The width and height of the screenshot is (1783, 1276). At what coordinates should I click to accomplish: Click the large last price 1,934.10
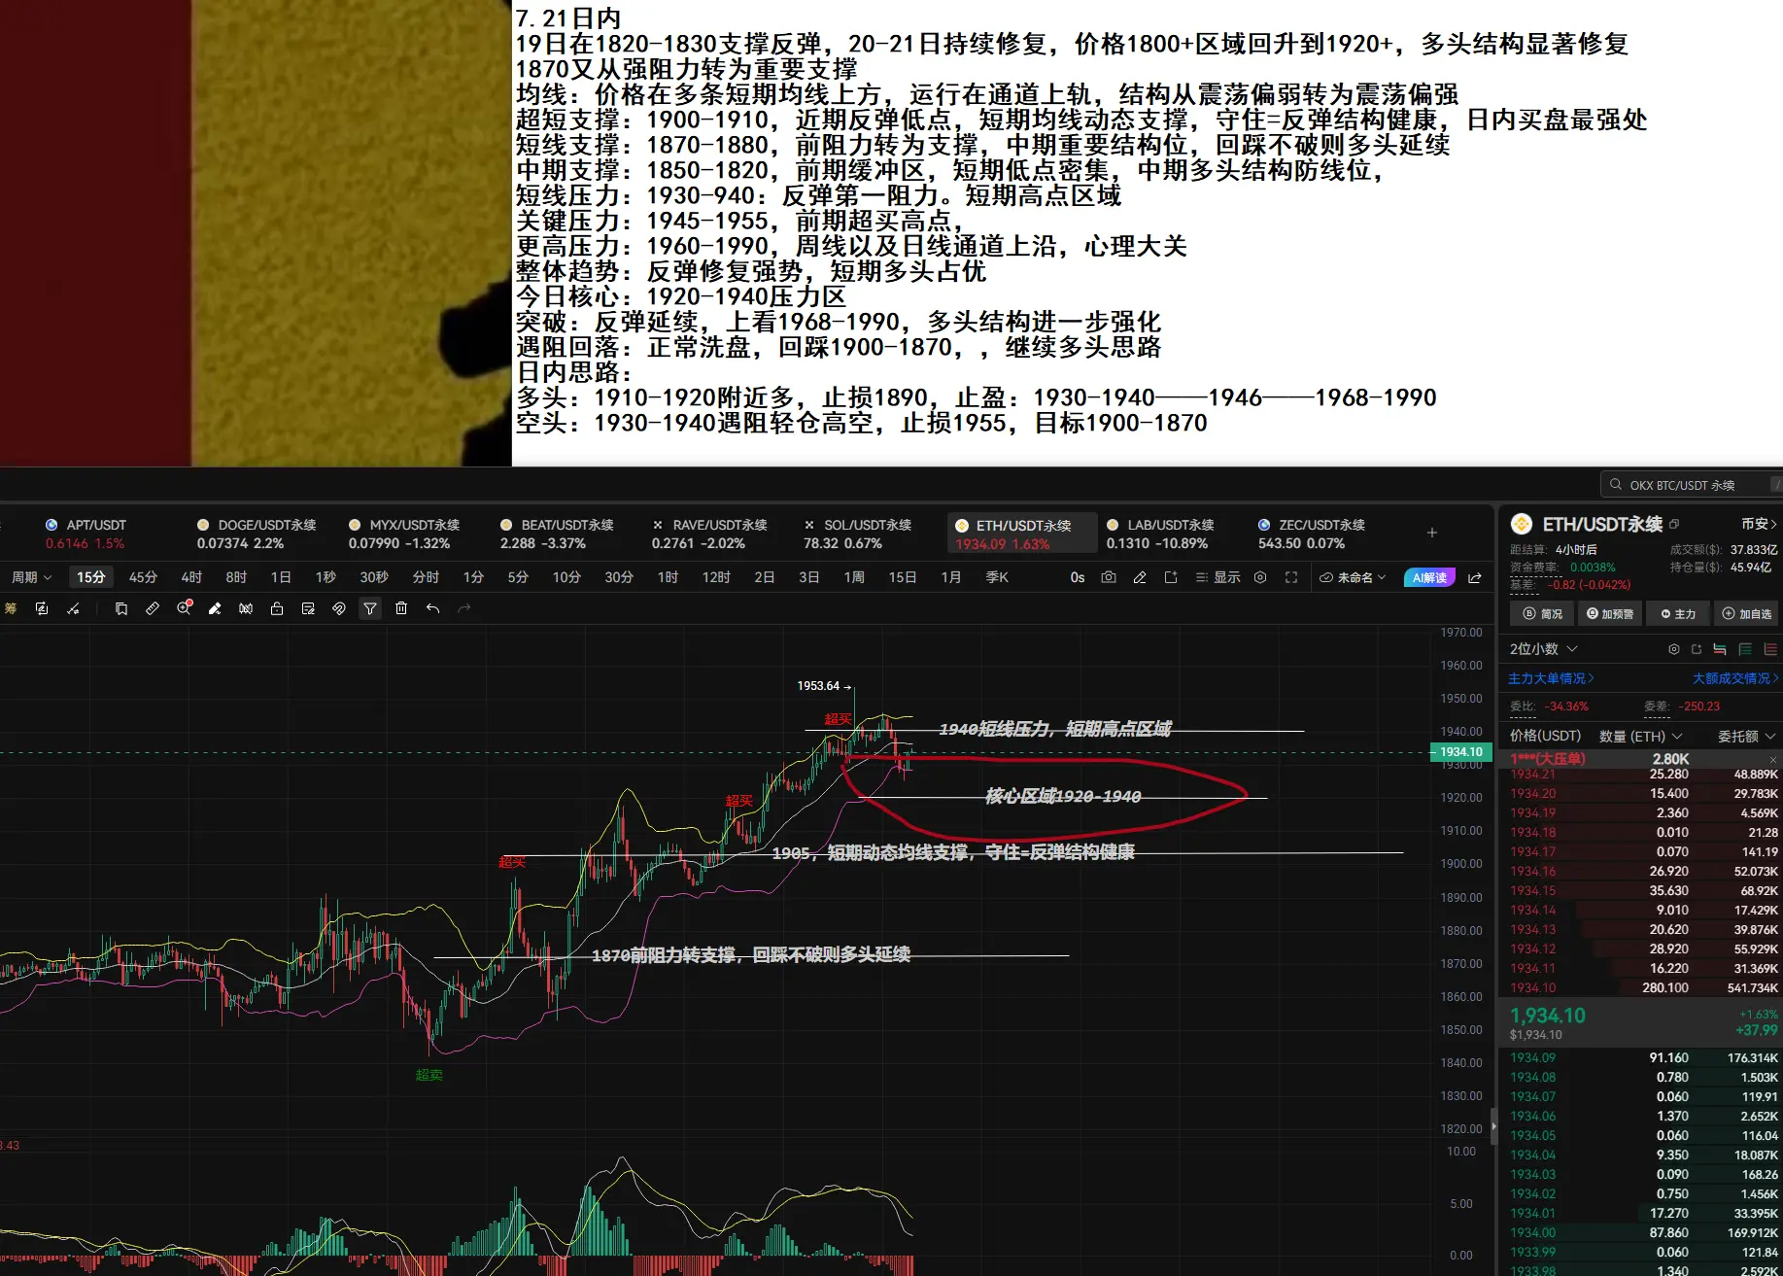click(x=1548, y=1016)
